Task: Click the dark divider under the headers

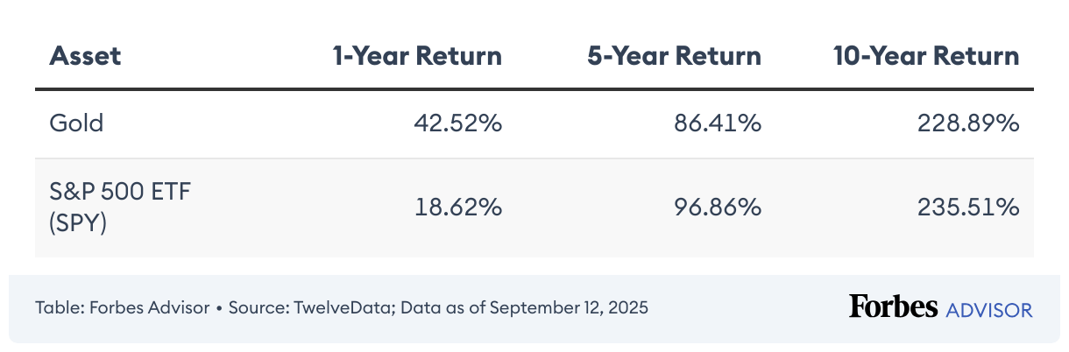Action: point(534,89)
